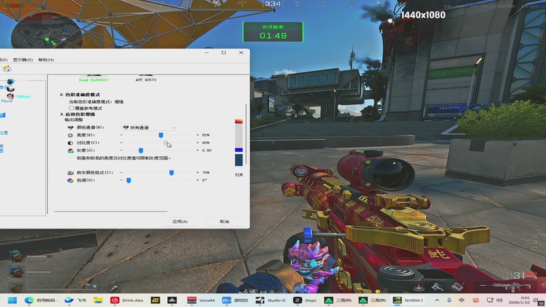The image size is (546, 307).
Task: Click the vertical scrollbar in the settings pane
Action: coord(246,134)
